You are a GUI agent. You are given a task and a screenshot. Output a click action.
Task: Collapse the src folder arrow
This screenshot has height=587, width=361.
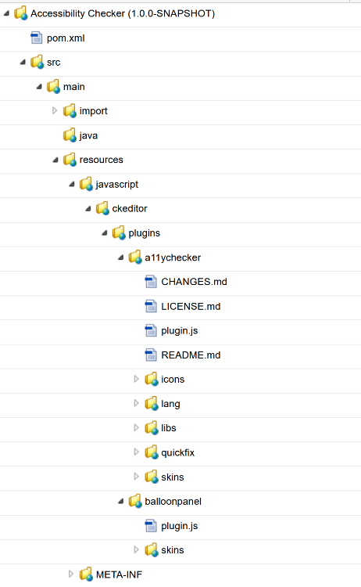pyautogui.click(x=23, y=62)
